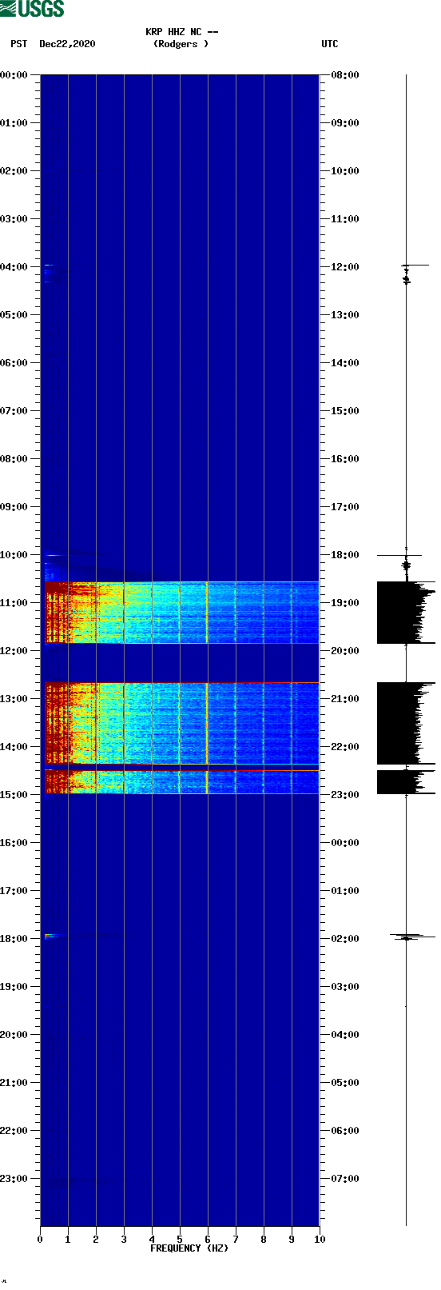
Task: Click the PST timezone label
Action: [19, 44]
